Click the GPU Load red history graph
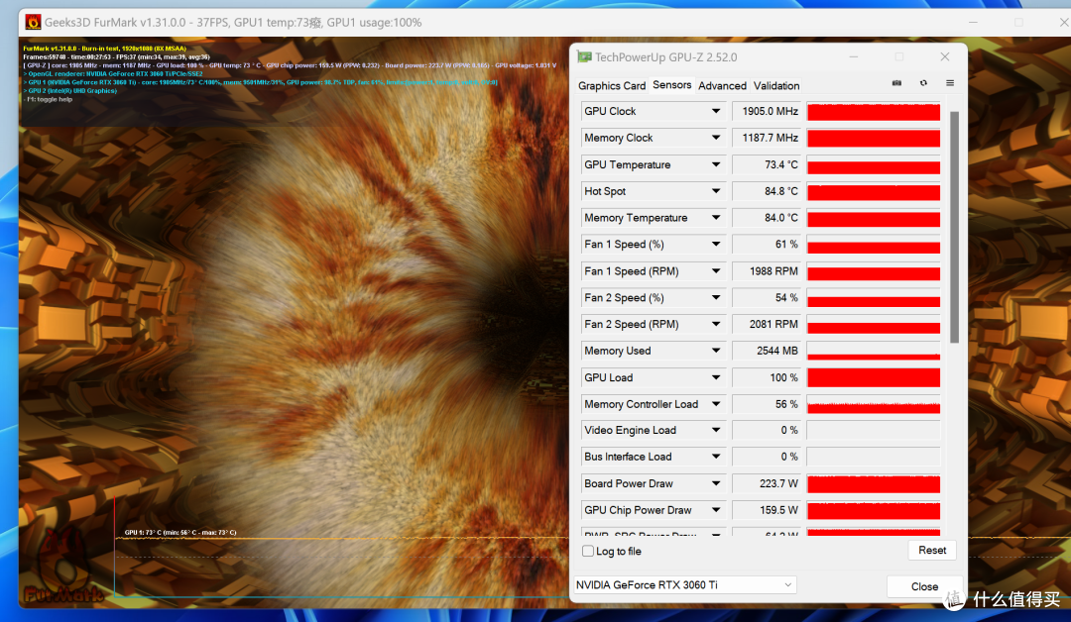 [x=874, y=377]
